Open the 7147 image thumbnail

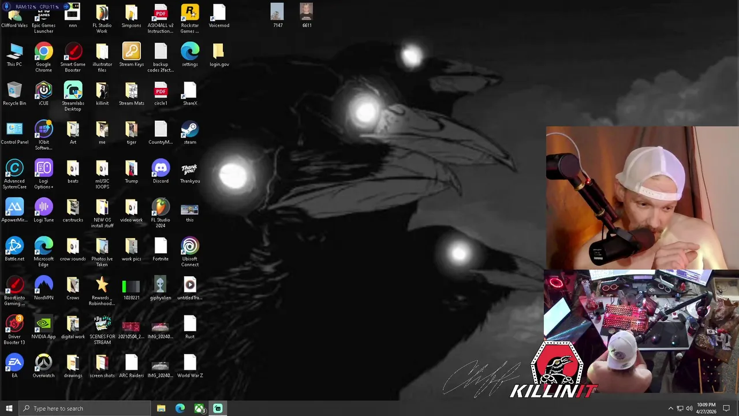277,16
